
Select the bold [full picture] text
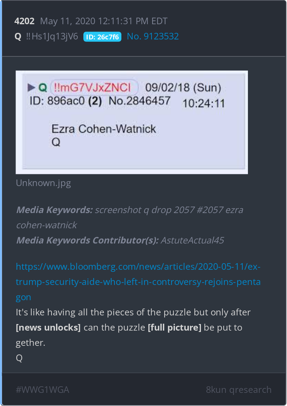point(174,327)
